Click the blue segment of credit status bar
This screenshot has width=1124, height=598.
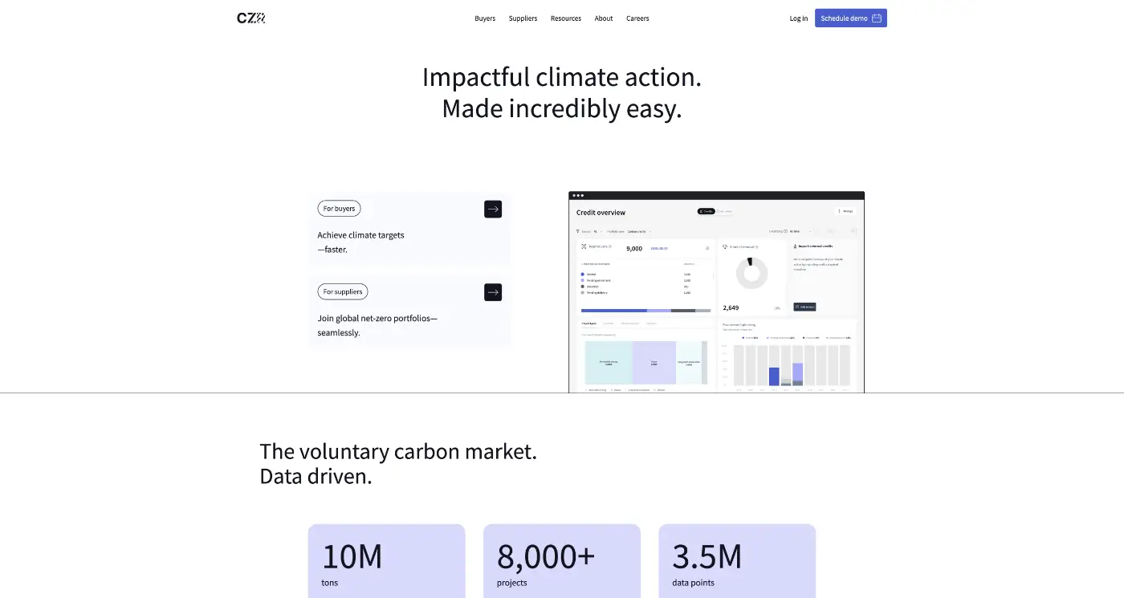coord(614,311)
